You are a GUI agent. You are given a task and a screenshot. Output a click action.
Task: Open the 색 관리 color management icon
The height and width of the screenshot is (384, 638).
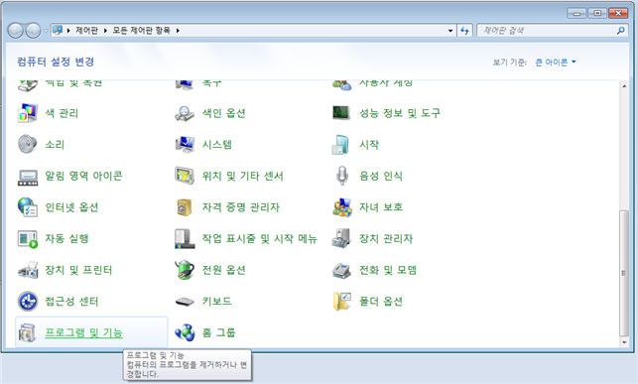(28, 113)
